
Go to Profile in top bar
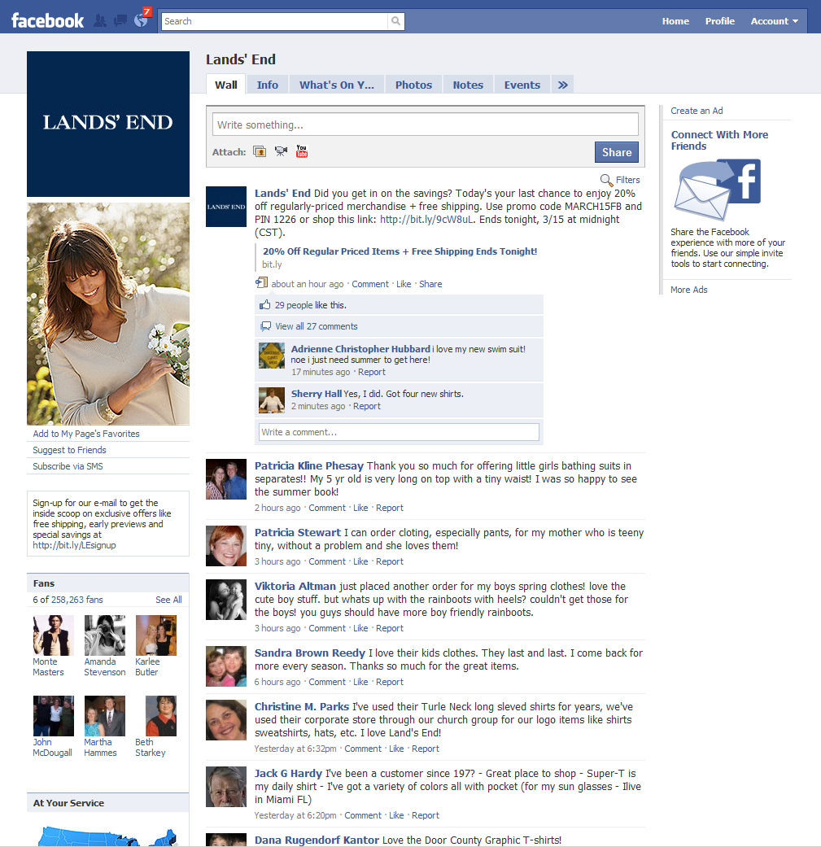pos(720,21)
